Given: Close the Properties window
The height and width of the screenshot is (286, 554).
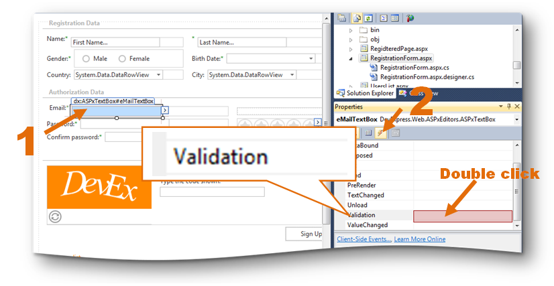Looking at the screenshot, I should click(x=517, y=106).
